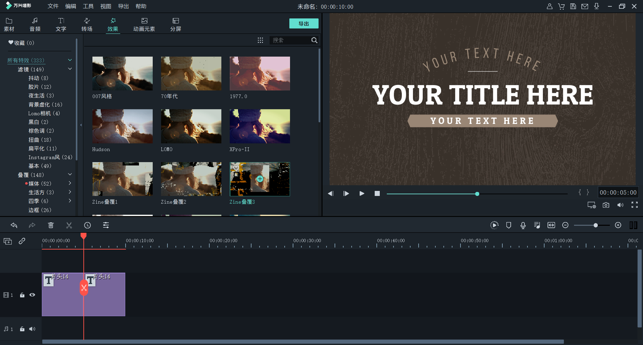Collapse the 滤镜 (149) category
643x345 pixels.
tap(70, 69)
